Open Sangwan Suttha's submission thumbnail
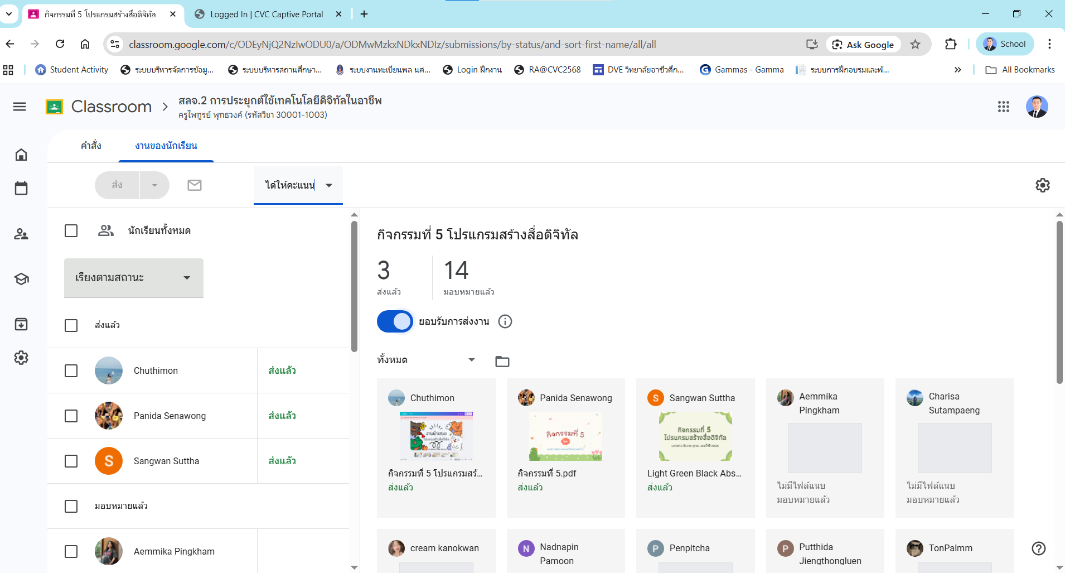Viewport: 1065px width, 573px height. click(x=695, y=436)
